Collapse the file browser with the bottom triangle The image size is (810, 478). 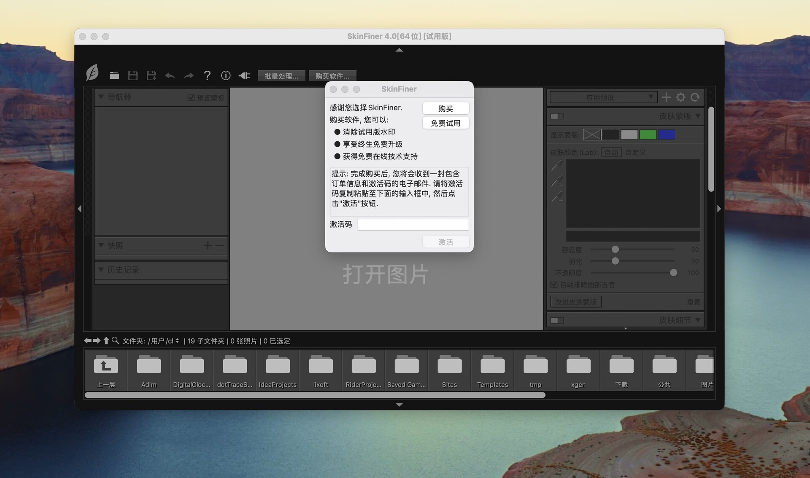tap(399, 404)
